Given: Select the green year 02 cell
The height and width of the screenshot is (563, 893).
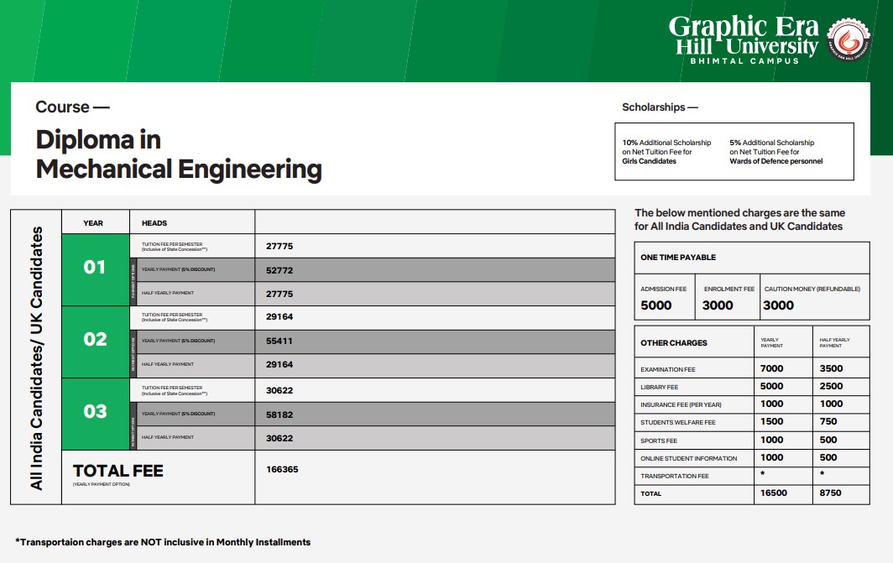Looking at the screenshot, I should (x=96, y=342).
